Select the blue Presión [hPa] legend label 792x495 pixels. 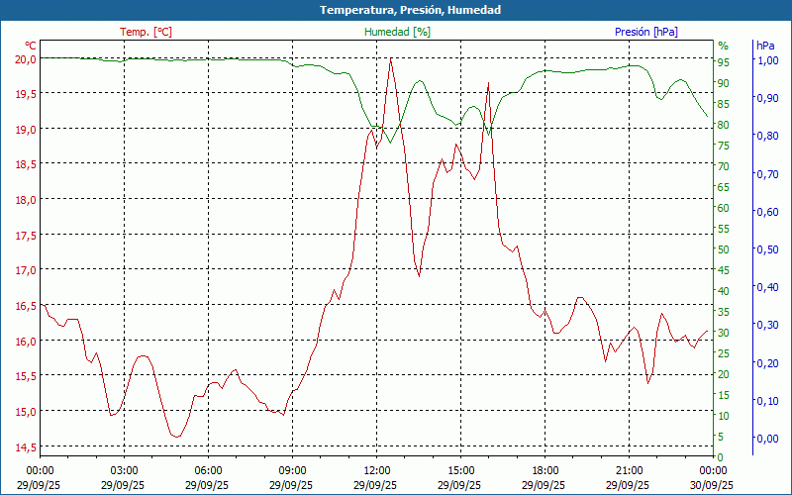pyautogui.click(x=645, y=32)
